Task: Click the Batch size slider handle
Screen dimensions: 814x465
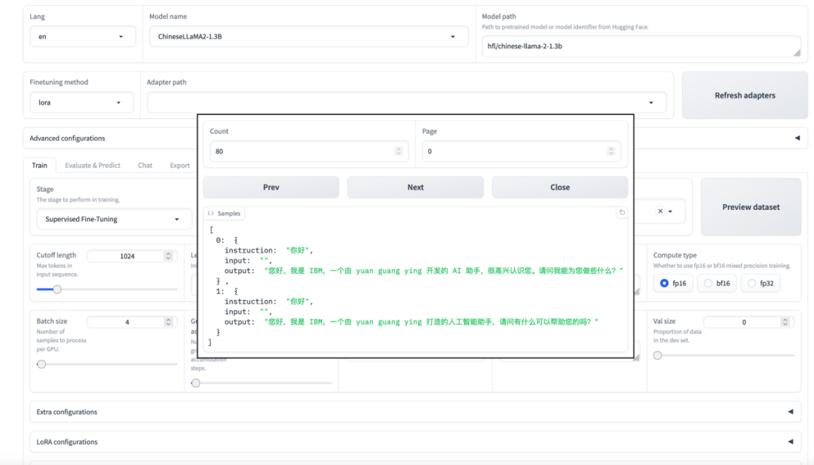Action: (41, 364)
